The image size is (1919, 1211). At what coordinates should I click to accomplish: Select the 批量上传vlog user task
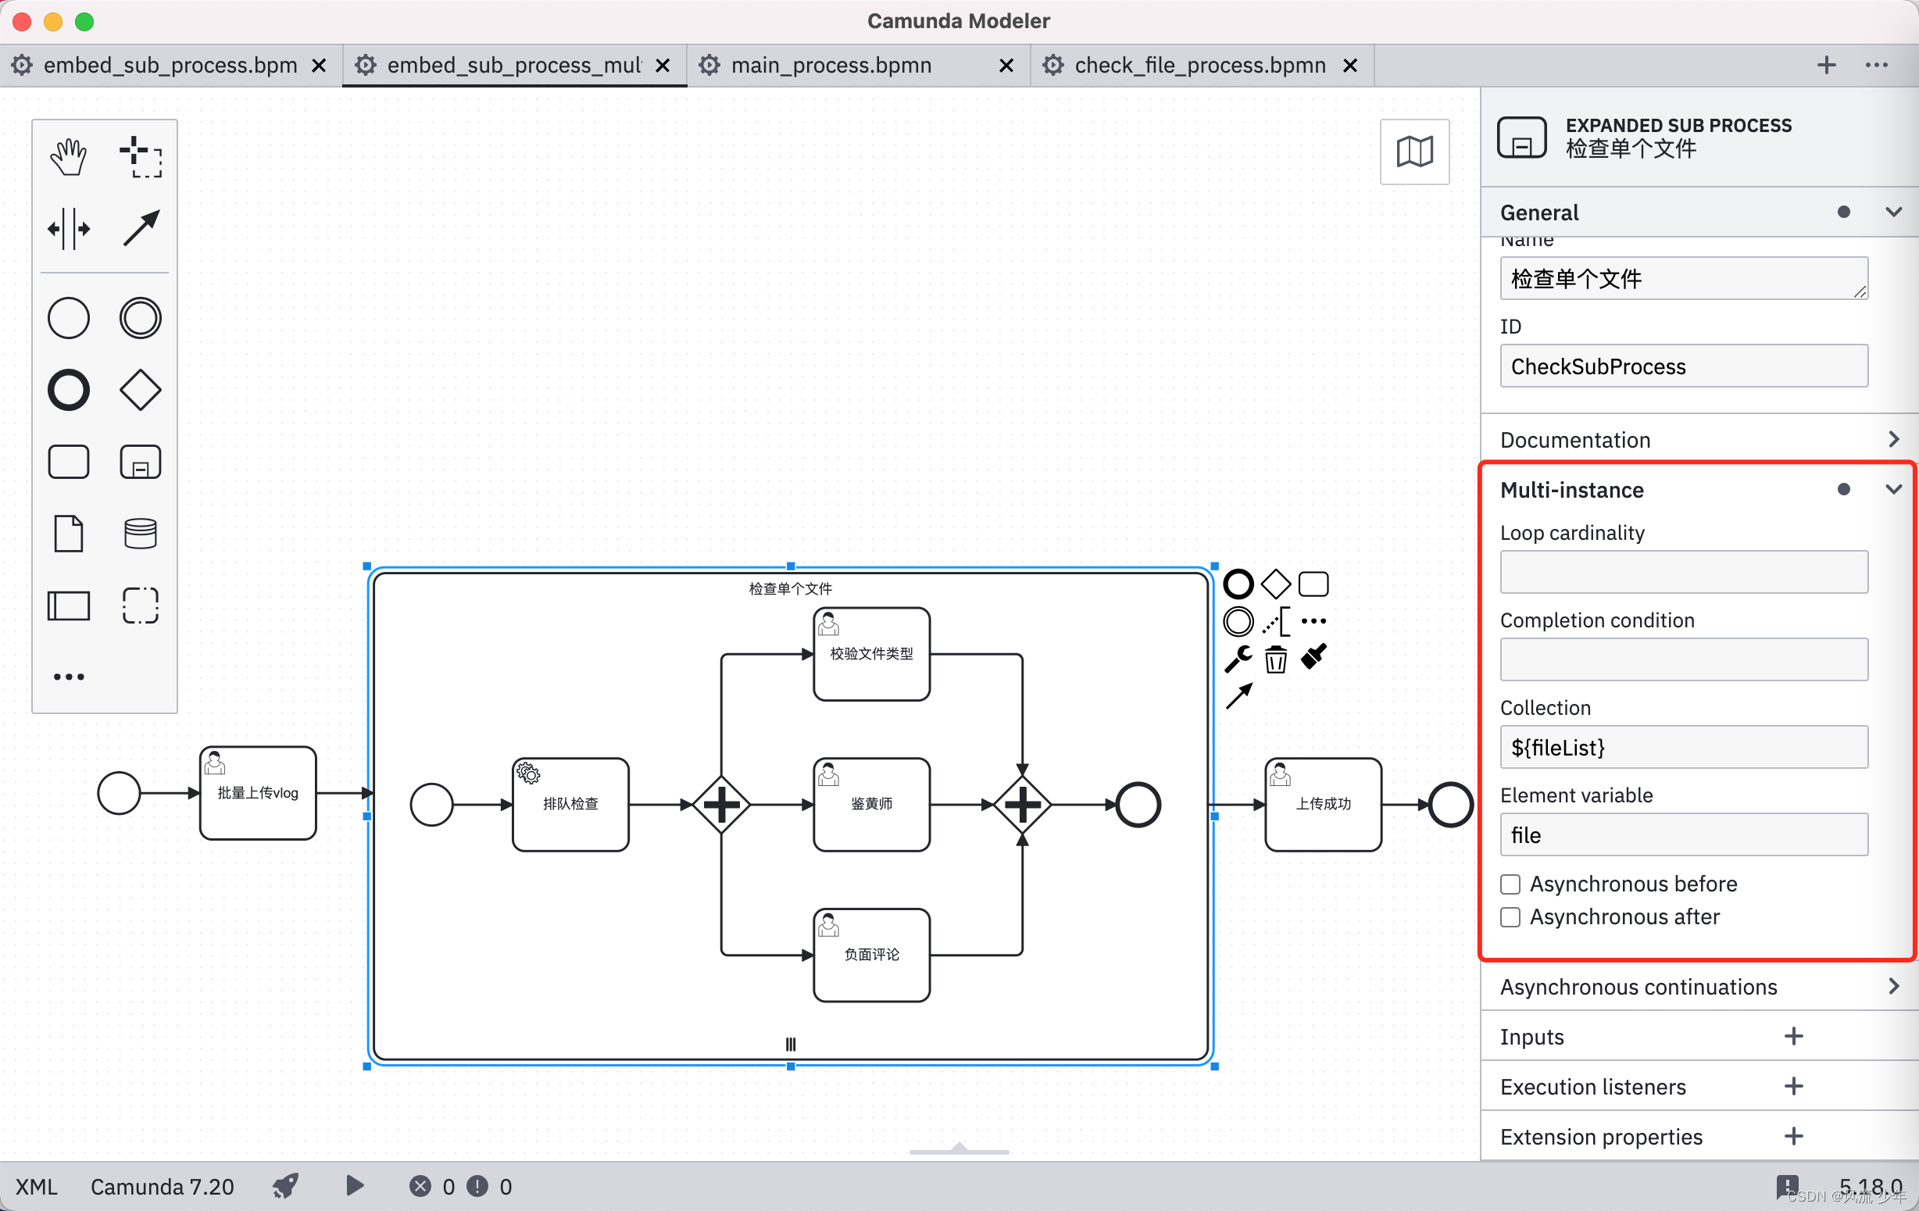257,793
